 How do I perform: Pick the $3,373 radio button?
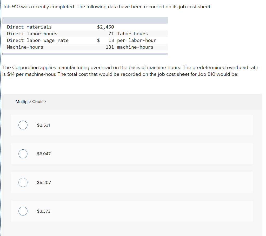click(x=23, y=211)
